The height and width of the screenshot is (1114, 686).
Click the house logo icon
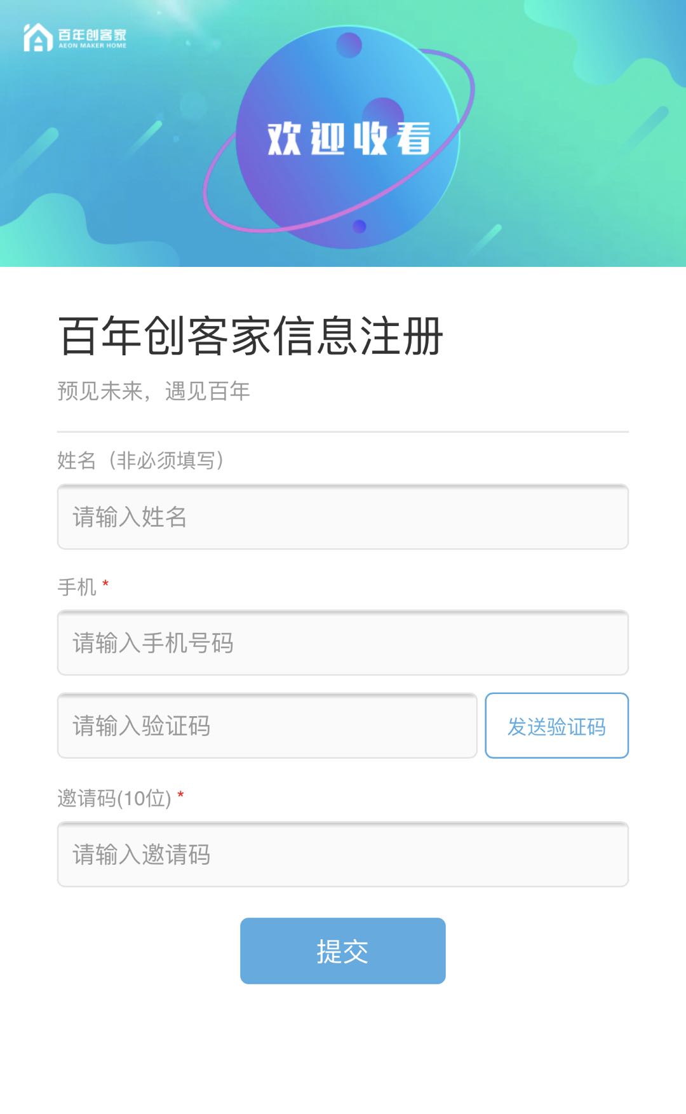click(37, 37)
